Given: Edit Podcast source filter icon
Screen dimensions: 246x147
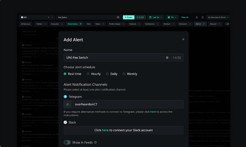Looking at the screenshot, I should 139,24.
